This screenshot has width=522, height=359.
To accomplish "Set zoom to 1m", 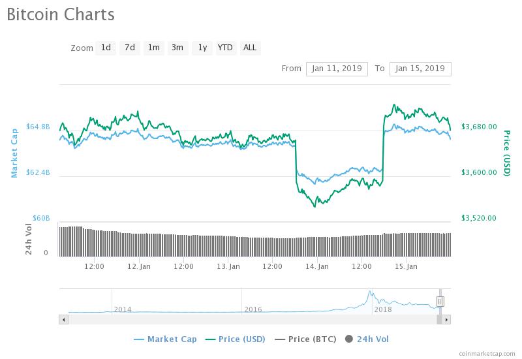I will [154, 48].
